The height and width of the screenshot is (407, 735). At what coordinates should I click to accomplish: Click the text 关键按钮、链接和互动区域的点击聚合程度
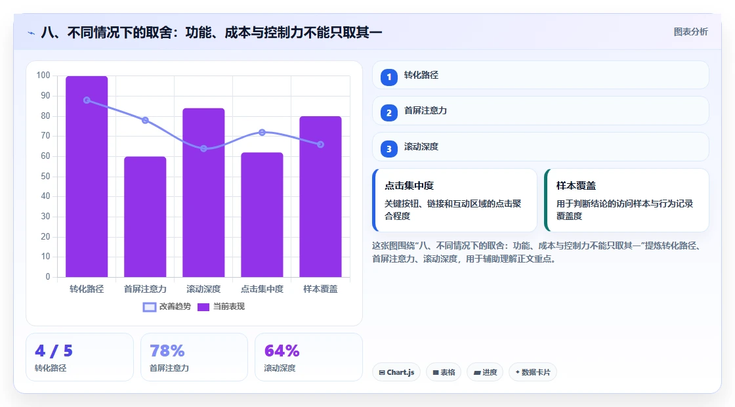click(453, 210)
